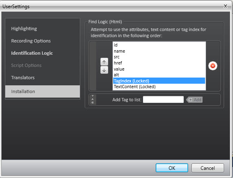Select the alt attribute row

pos(159,75)
